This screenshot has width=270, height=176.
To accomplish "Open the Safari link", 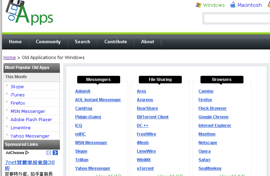I will pyautogui.click(x=205, y=160).
